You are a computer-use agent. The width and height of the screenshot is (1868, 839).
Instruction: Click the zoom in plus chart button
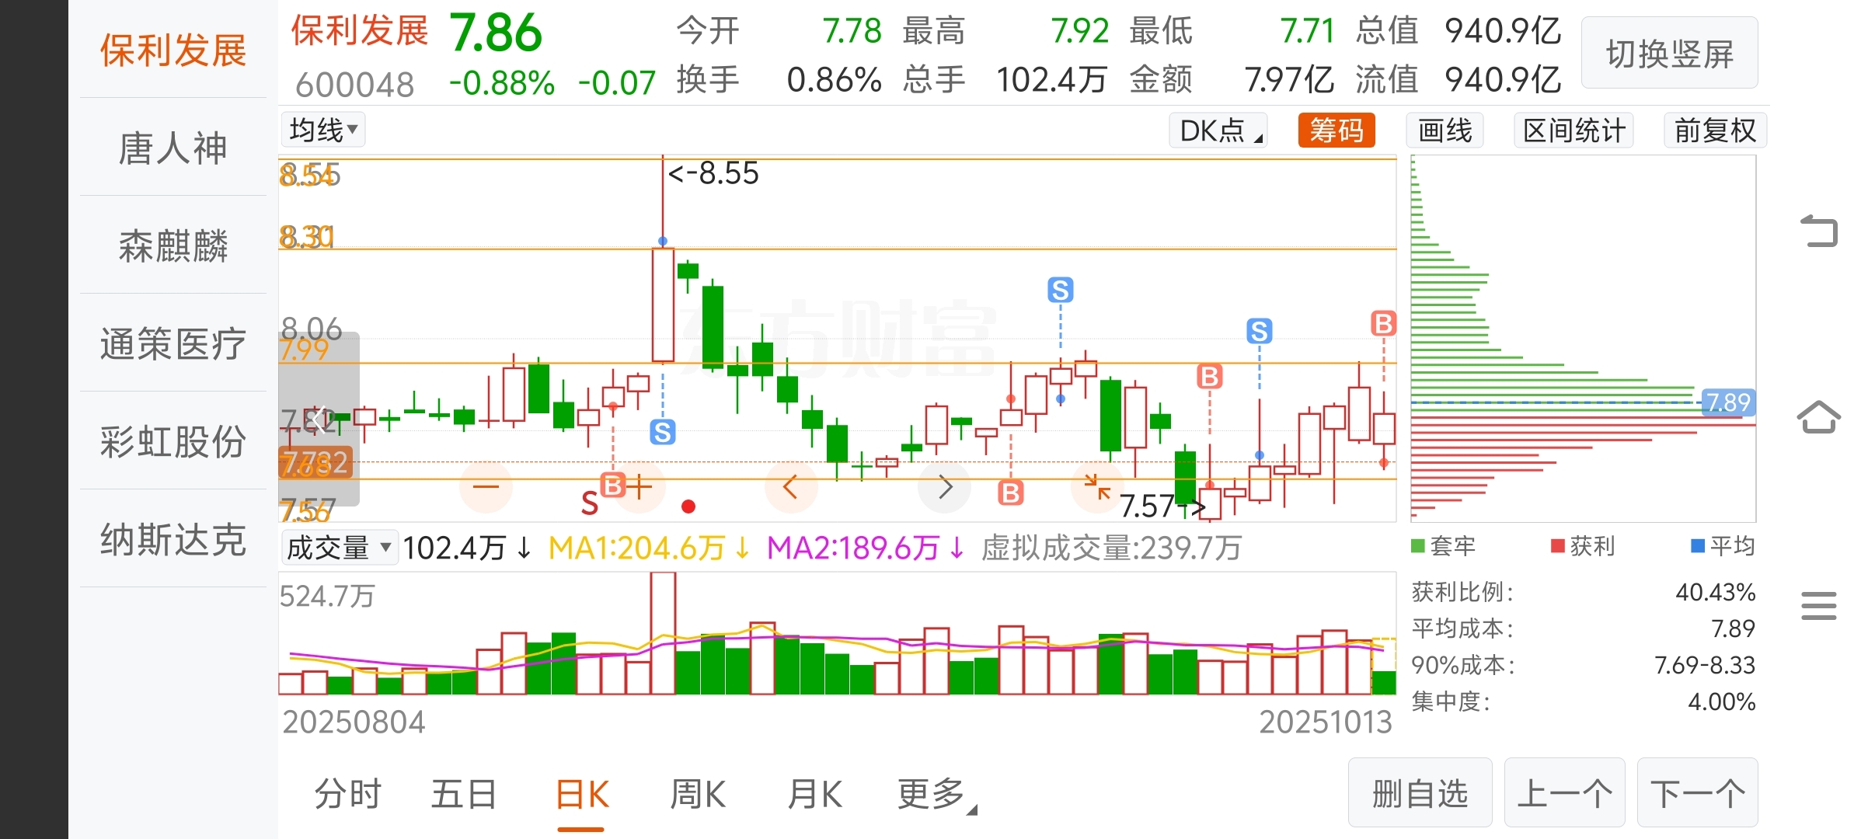click(640, 487)
